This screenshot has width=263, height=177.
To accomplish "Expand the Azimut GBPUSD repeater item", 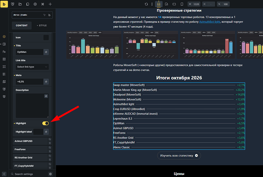I will point(30,141).
